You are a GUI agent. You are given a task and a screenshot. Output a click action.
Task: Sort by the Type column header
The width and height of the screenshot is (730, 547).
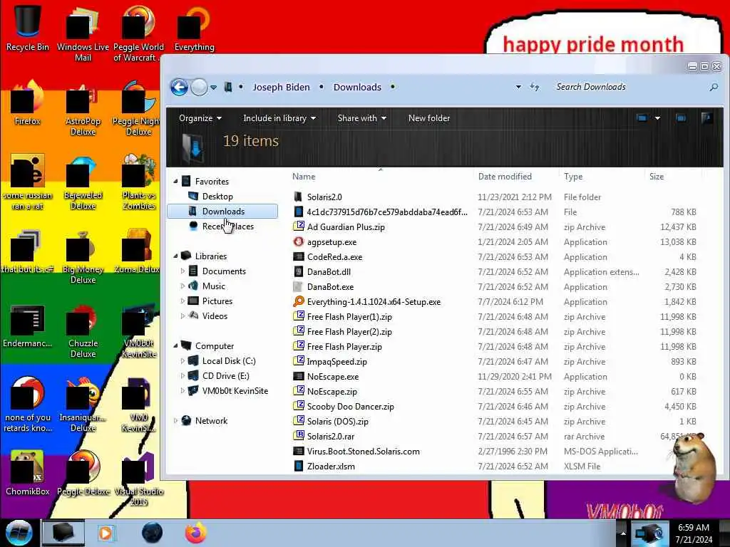573,177
